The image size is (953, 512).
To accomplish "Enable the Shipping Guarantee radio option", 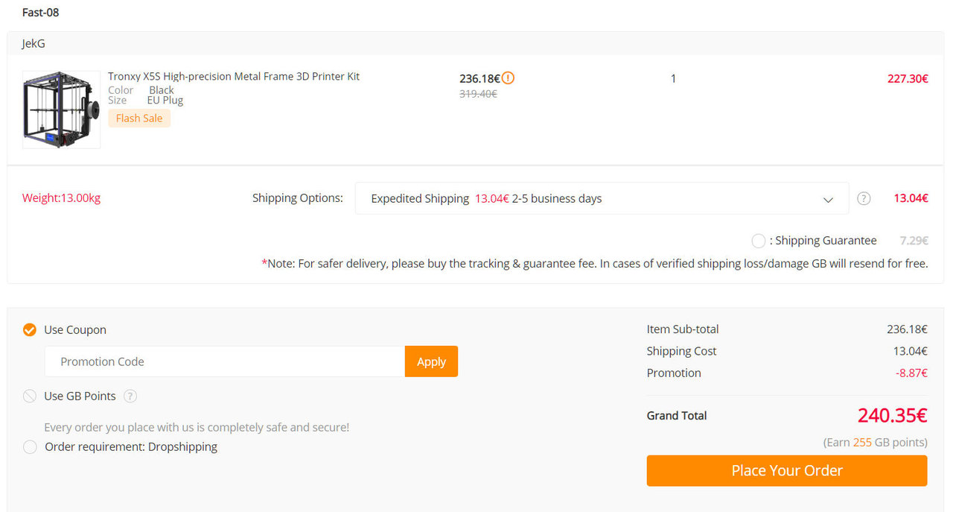I will click(758, 241).
